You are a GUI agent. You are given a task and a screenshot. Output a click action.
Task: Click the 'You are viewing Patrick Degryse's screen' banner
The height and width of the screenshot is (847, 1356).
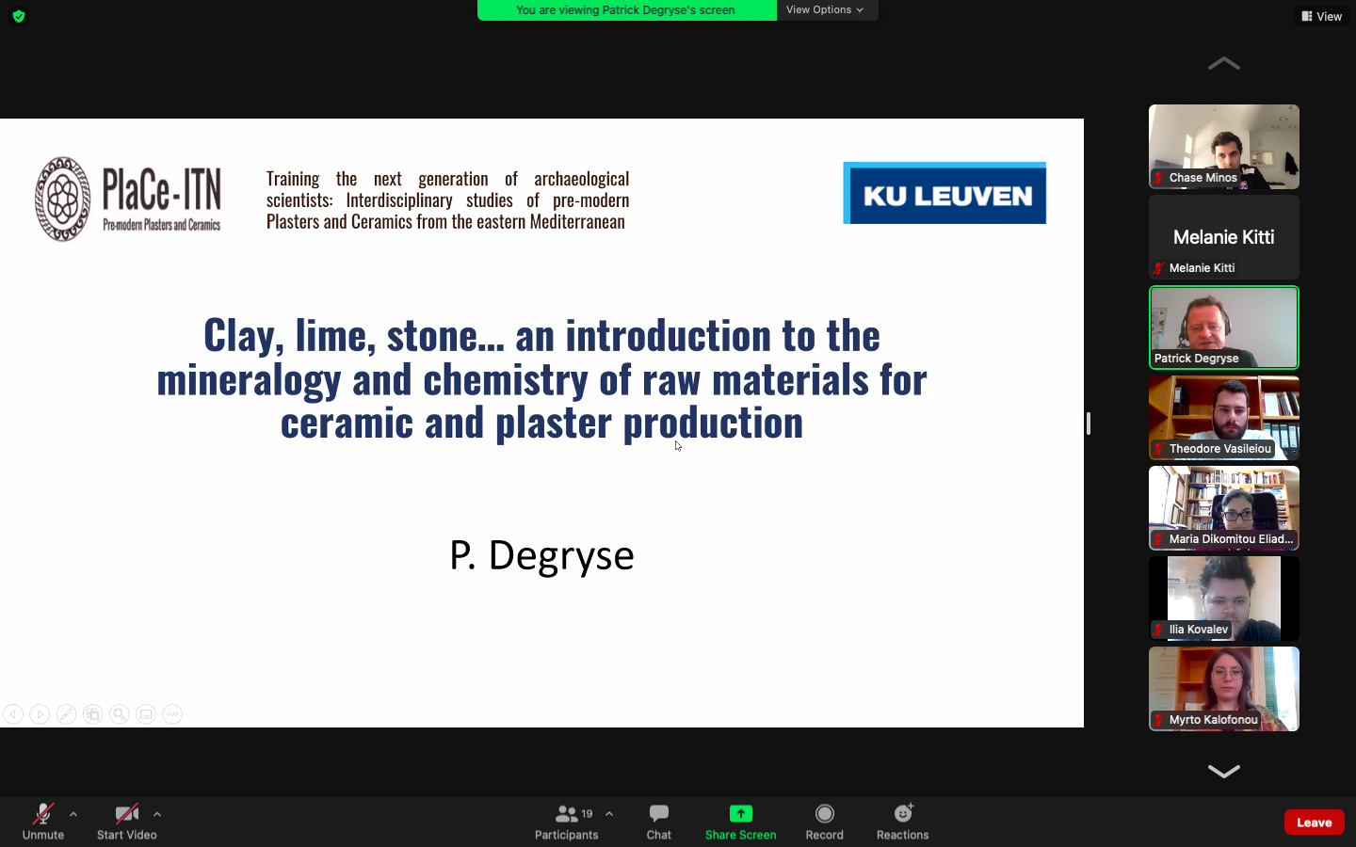point(626,9)
